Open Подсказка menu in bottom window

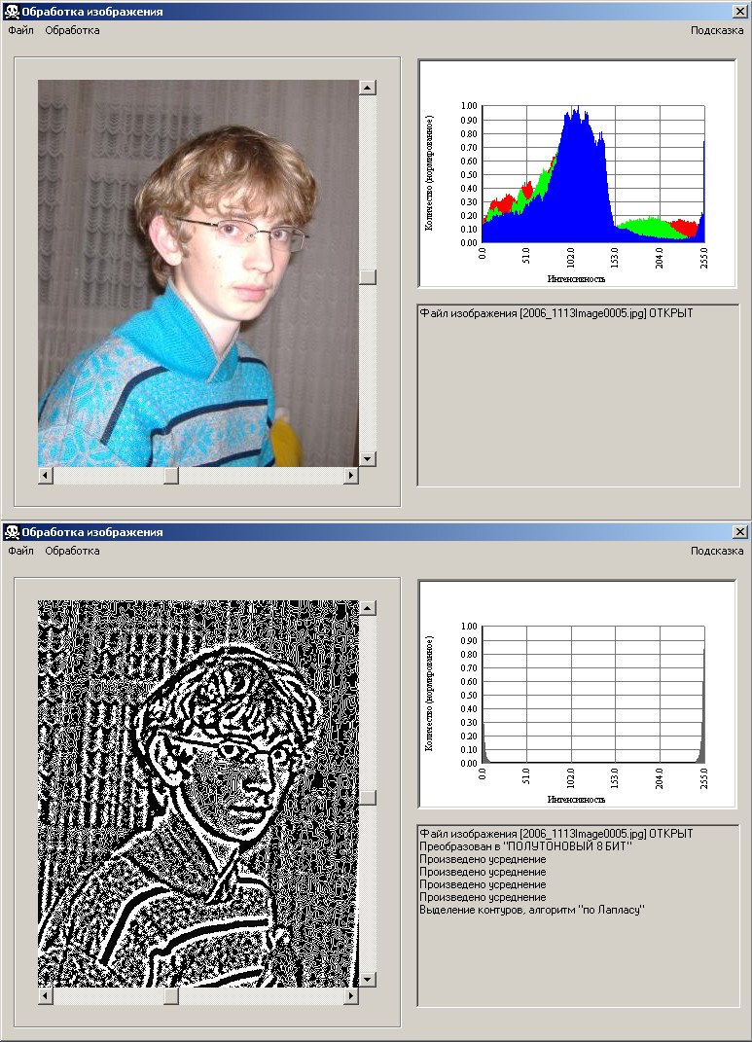click(717, 551)
